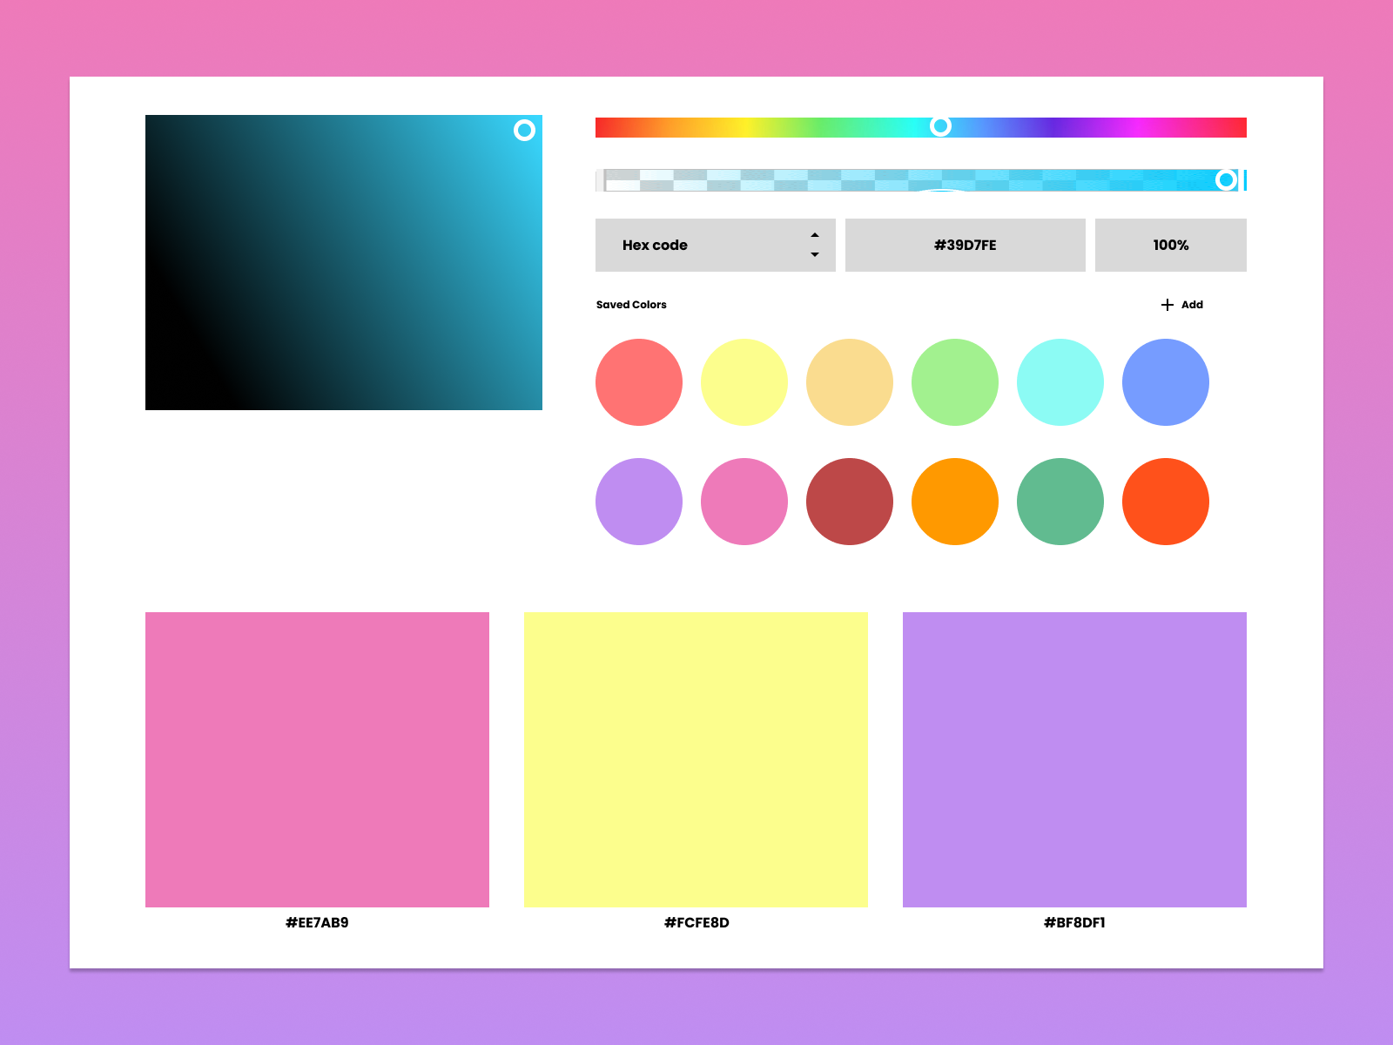This screenshot has width=1393, height=1045.
Task: Select the pale yellow saved color
Action: pyautogui.click(x=744, y=381)
